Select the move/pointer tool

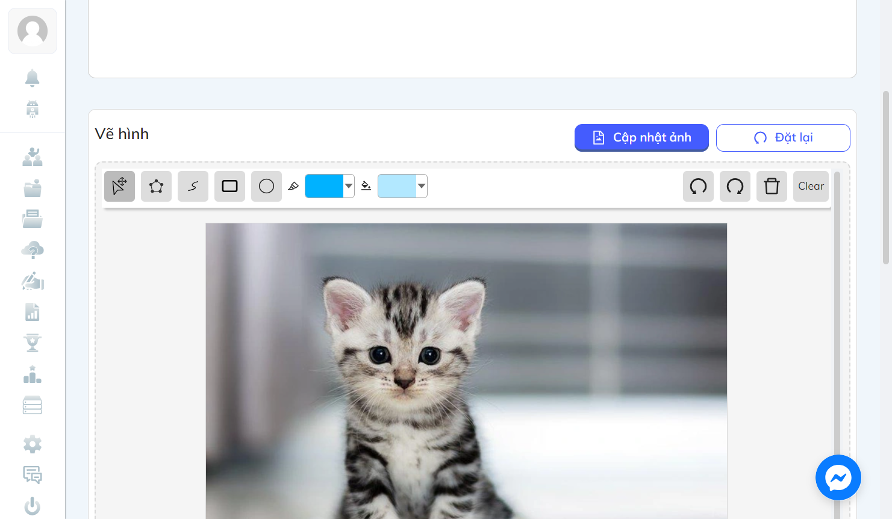click(x=119, y=186)
